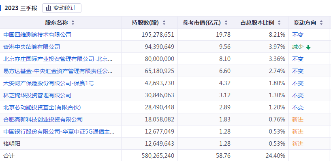Open 香港中央结算有限公司 shareholder link
The width and height of the screenshot is (331, 161).
pyautogui.click(x=32, y=47)
